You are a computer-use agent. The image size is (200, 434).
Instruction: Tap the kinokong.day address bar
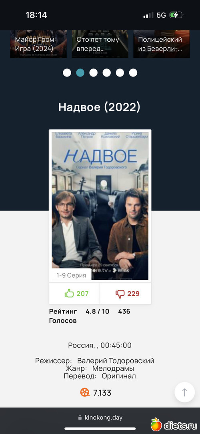(100, 418)
